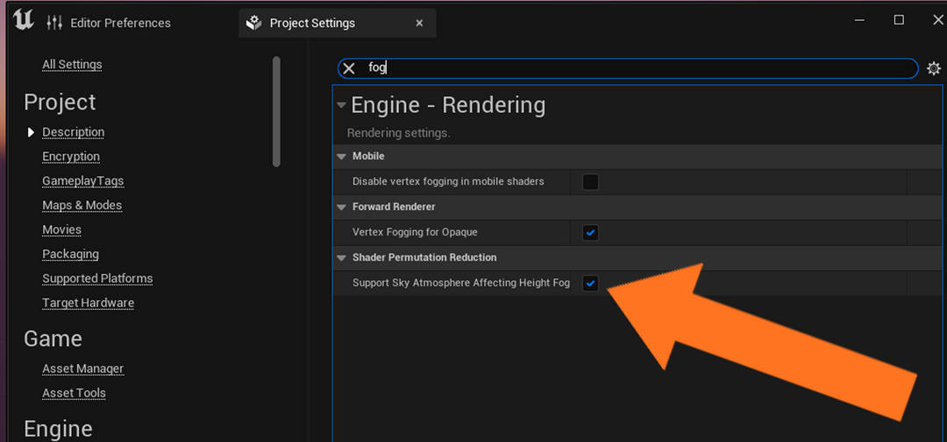This screenshot has width=947, height=442.
Task: Switch to the Editor Preferences tab
Action: coord(120,23)
